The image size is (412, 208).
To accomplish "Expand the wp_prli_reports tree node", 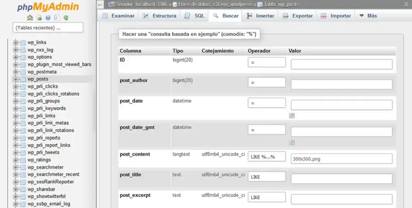I will click(x=15, y=138).
